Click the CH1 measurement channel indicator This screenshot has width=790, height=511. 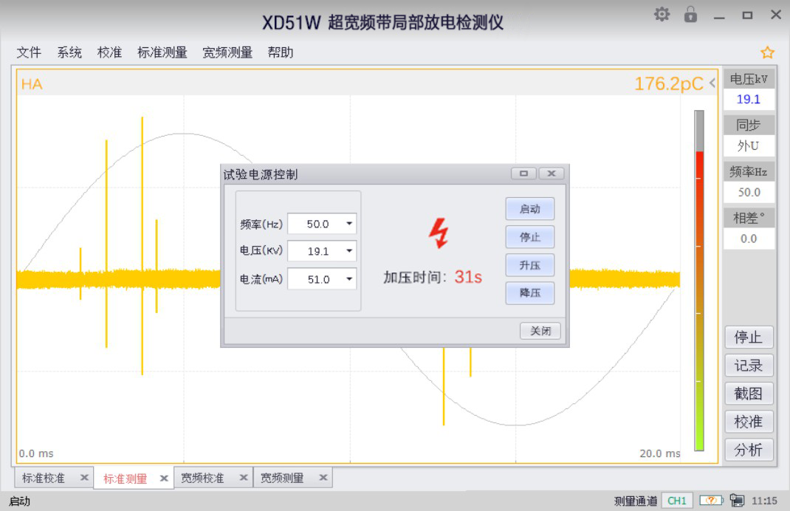(676, 501)
